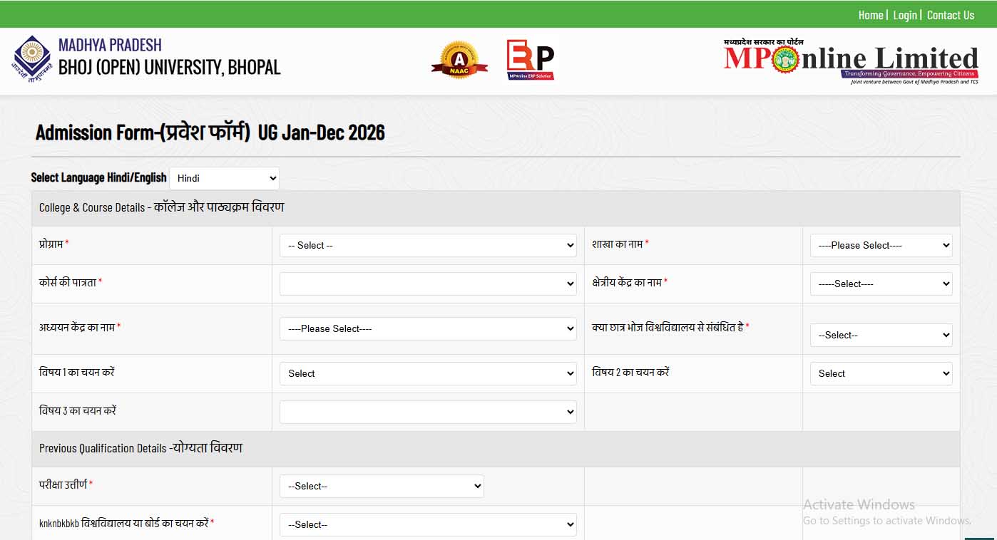Viewport: 997px width, 540px height.
Task: Click the Contact Us link
Action: [x=950, y=14]
